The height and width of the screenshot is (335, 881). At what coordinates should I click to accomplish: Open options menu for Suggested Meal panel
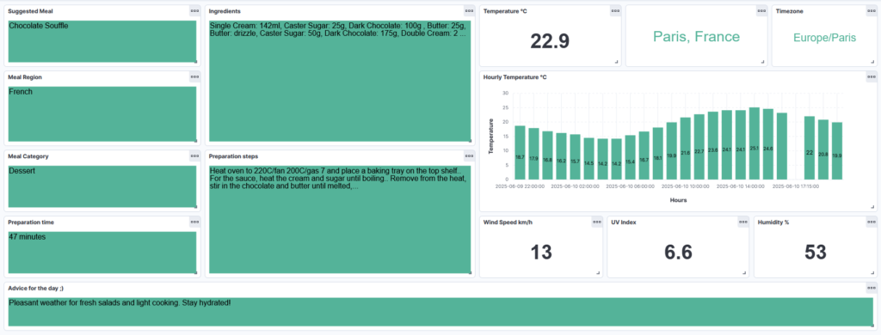pos(194,11)
